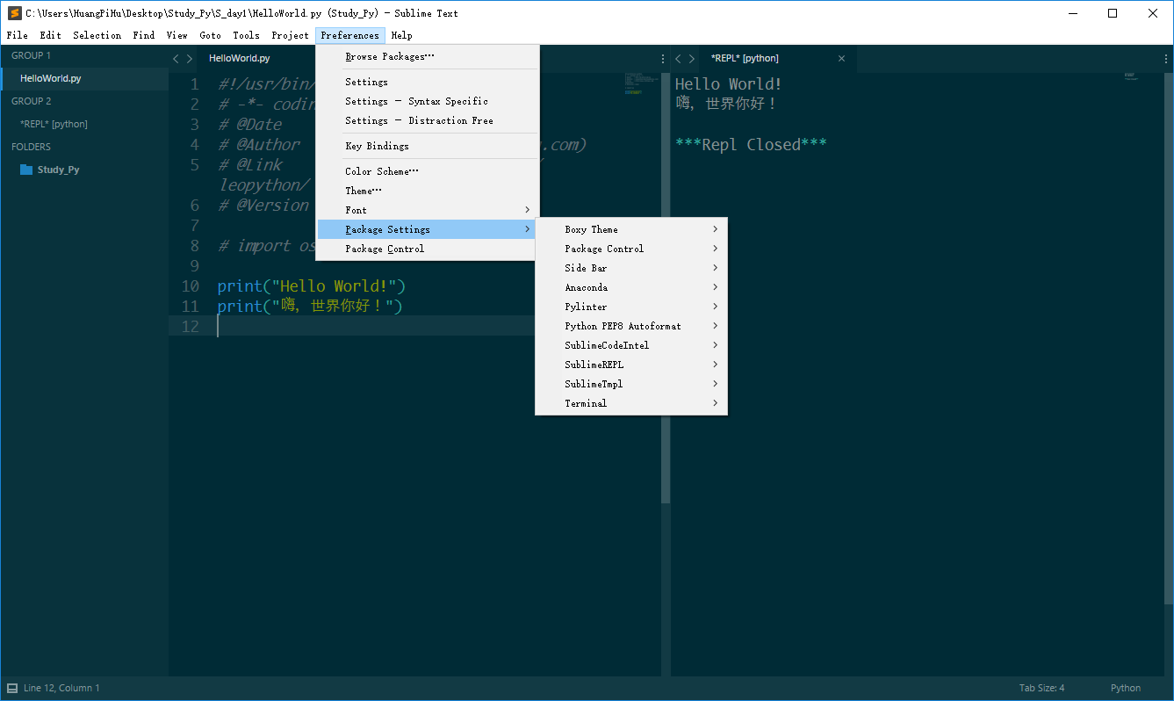This screenshot has height=701, width=1174.
Task: Choose Browse Packages… from Preferences
Action: (x=428, y=56)
